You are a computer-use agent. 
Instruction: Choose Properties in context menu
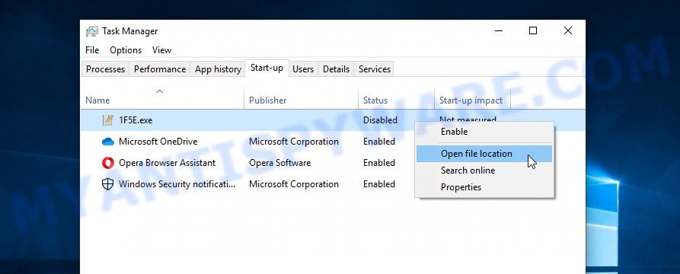484,187
